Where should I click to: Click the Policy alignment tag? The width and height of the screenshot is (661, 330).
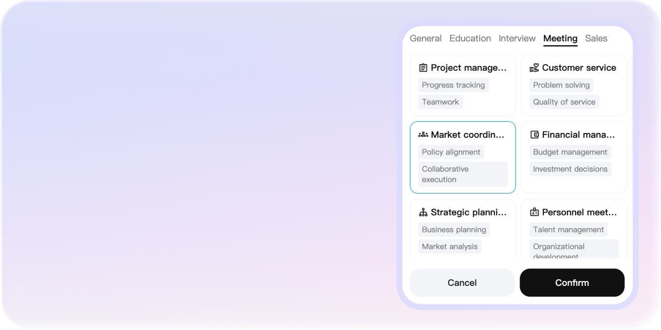coord(451,152)
